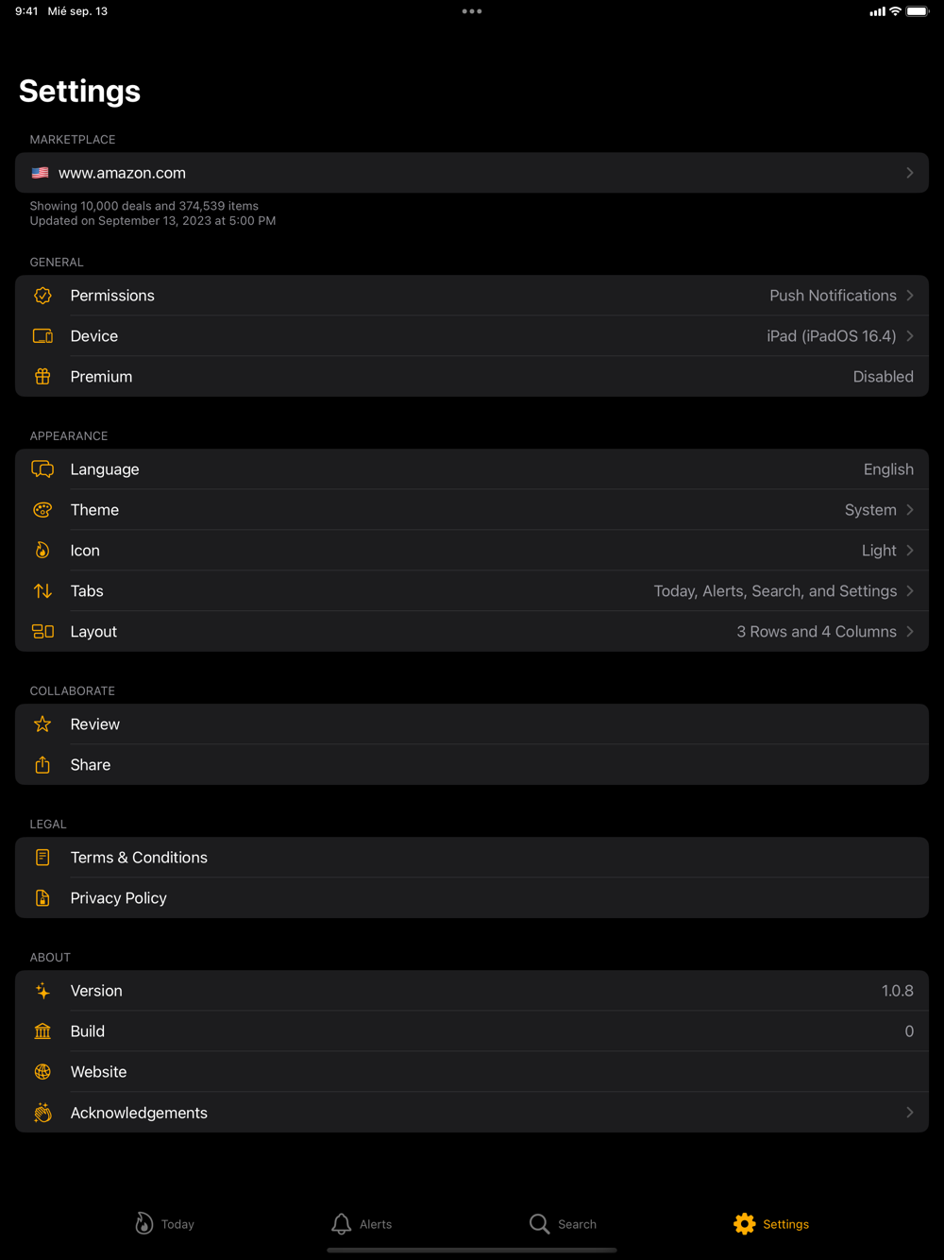Click the Theme palette icon
Viewport: 944px width, 1260px height.
[x=42, y=510]
